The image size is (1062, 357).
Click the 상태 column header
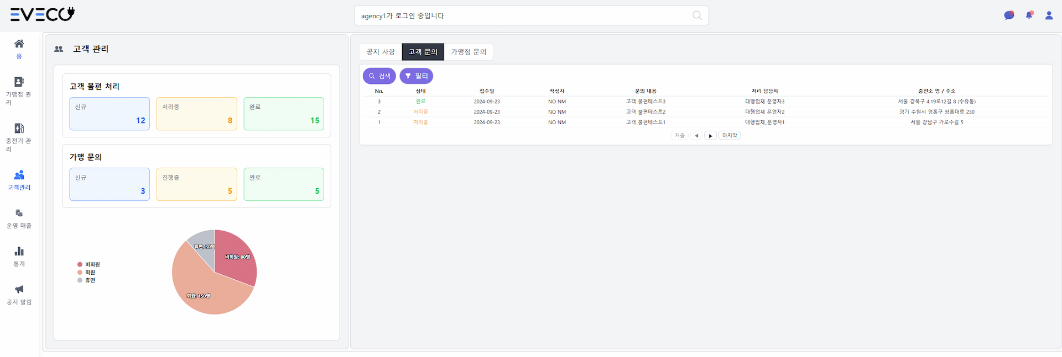pyautogui.click(x=421, y=91)
